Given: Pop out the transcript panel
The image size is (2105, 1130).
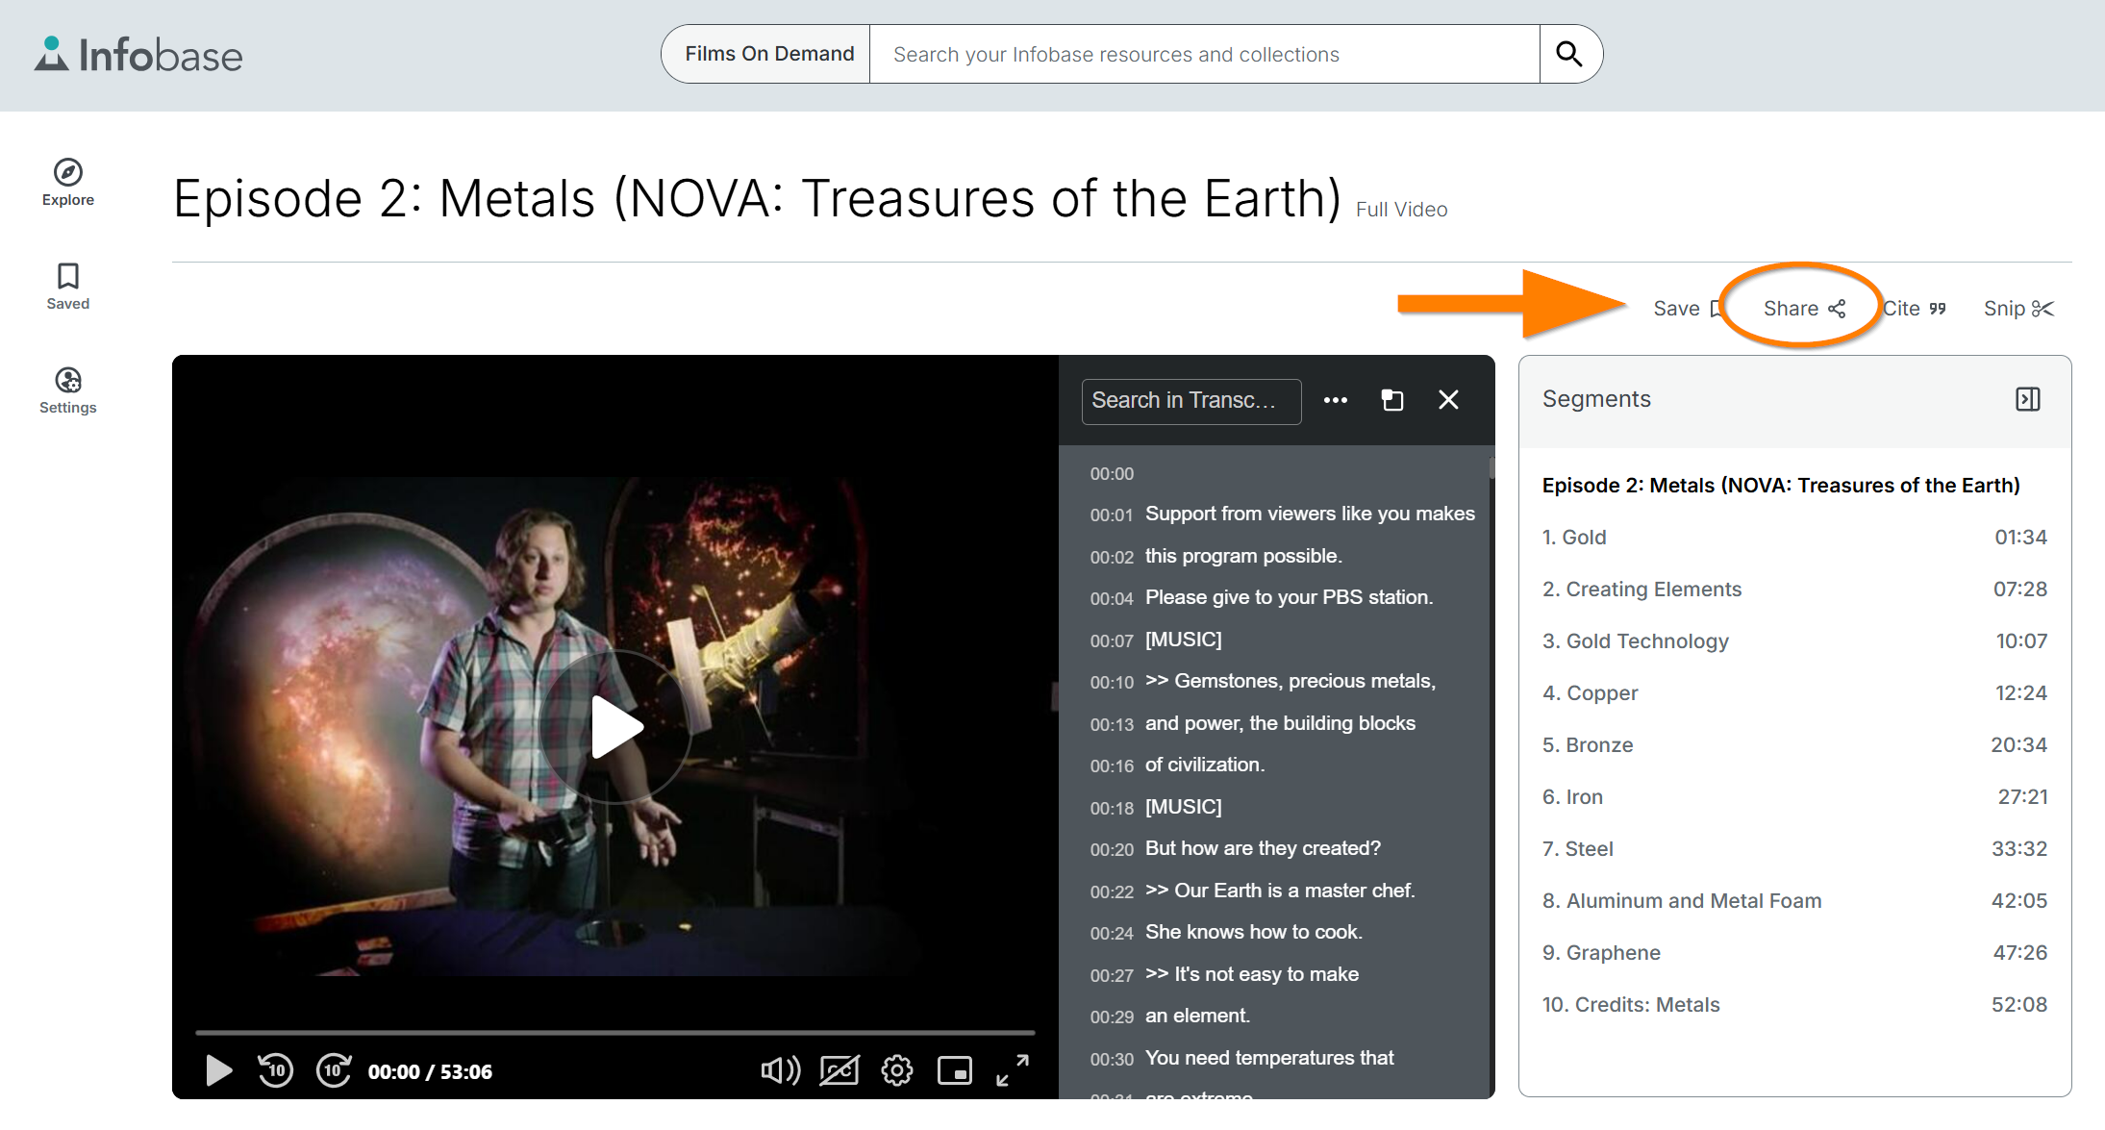Looking at the screenshot, I should (x=1392, y=400).
